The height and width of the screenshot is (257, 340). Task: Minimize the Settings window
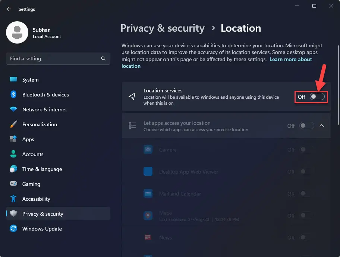[x=297, y=6]
